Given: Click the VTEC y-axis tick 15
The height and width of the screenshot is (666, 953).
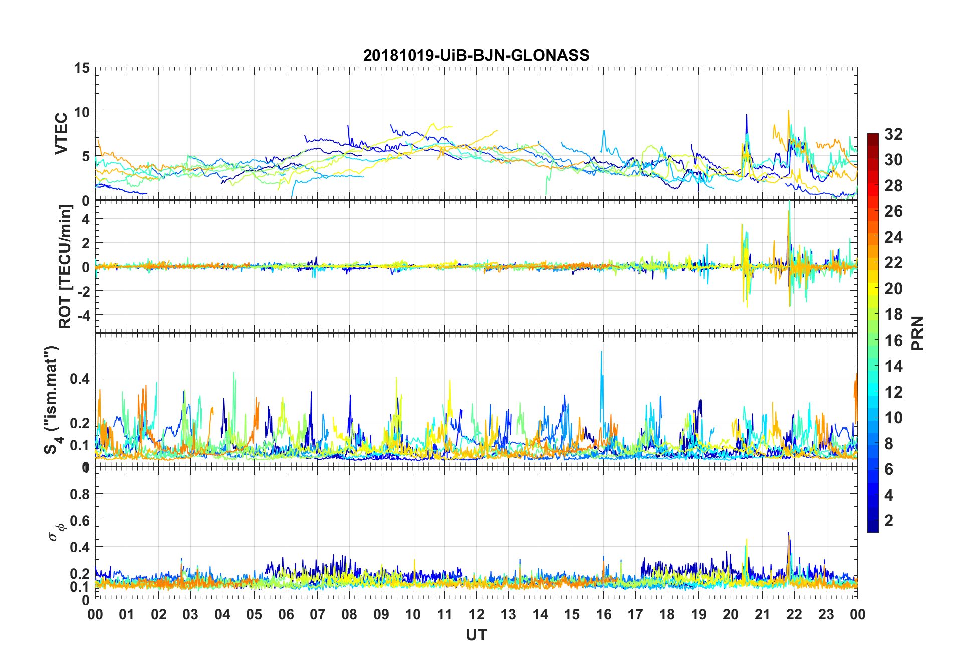Looking at the screenshot, I should tap(82, 68).
